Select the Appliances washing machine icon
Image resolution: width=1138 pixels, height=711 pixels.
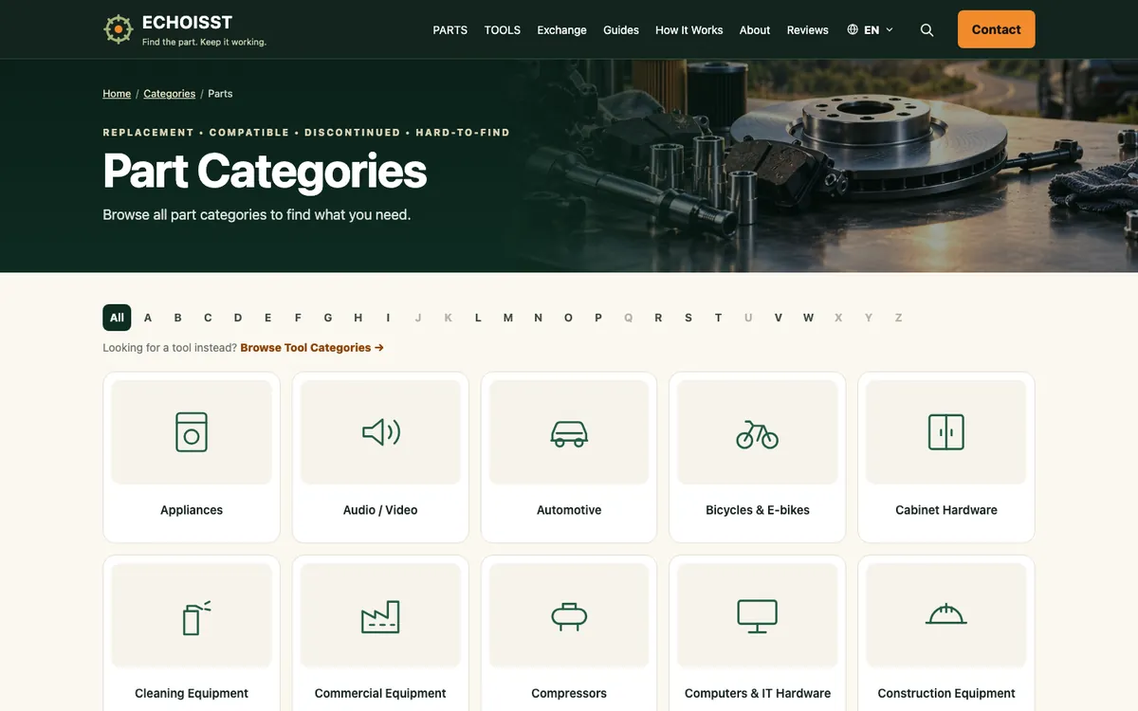click(192, 432)
